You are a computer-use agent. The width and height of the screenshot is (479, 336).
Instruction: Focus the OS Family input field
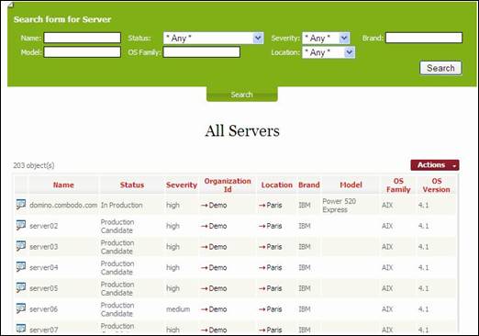coord(202,52)
